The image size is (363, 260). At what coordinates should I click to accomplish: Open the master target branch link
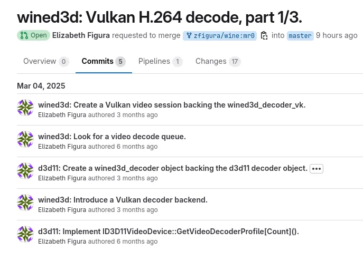pyautogui.click(x=300, y=36)
